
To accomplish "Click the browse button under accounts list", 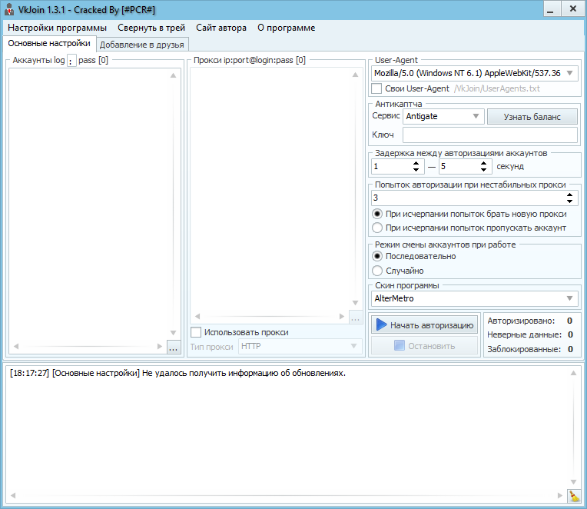I will [x=173, y=348].
